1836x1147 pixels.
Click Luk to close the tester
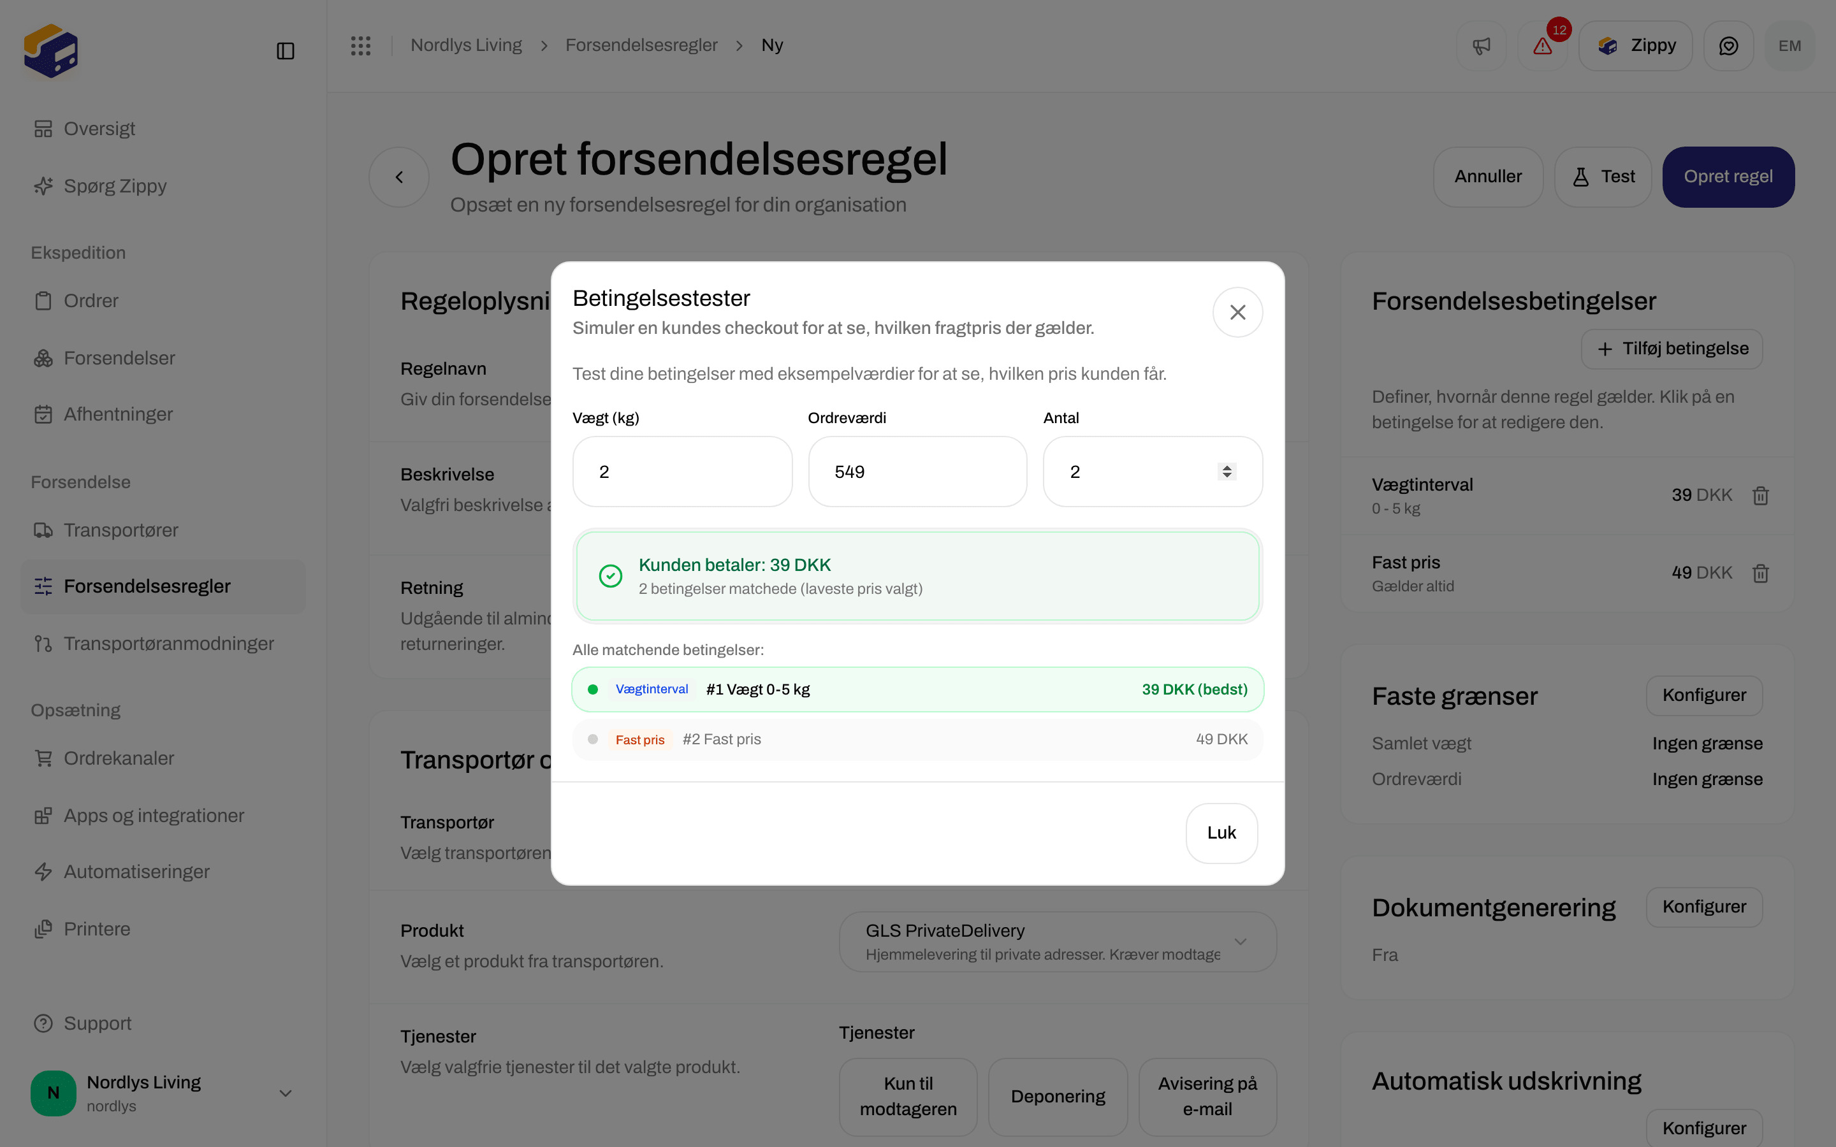click(1221, 833)
